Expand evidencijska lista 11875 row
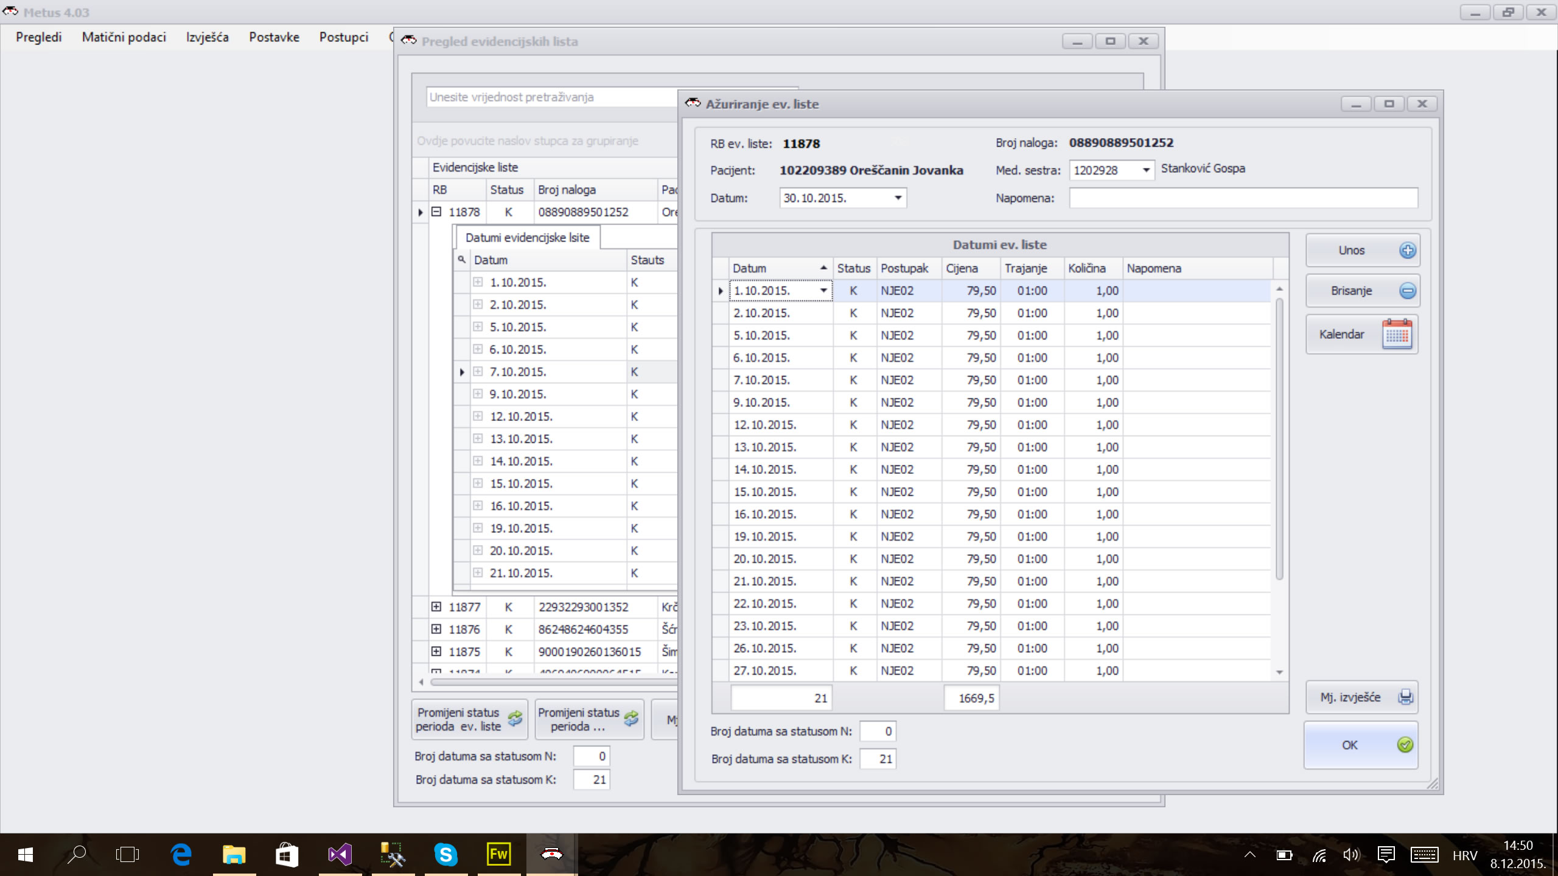The image size is (1558, 876). pyautogui.click(x=436, y=651)
